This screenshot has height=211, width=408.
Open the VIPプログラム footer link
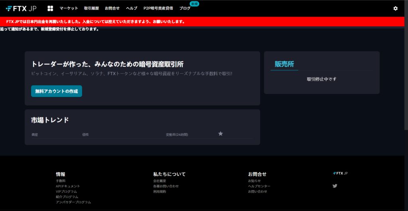click(67, 191)
